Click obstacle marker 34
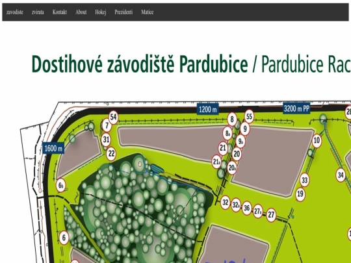 (x=341, y=175)
